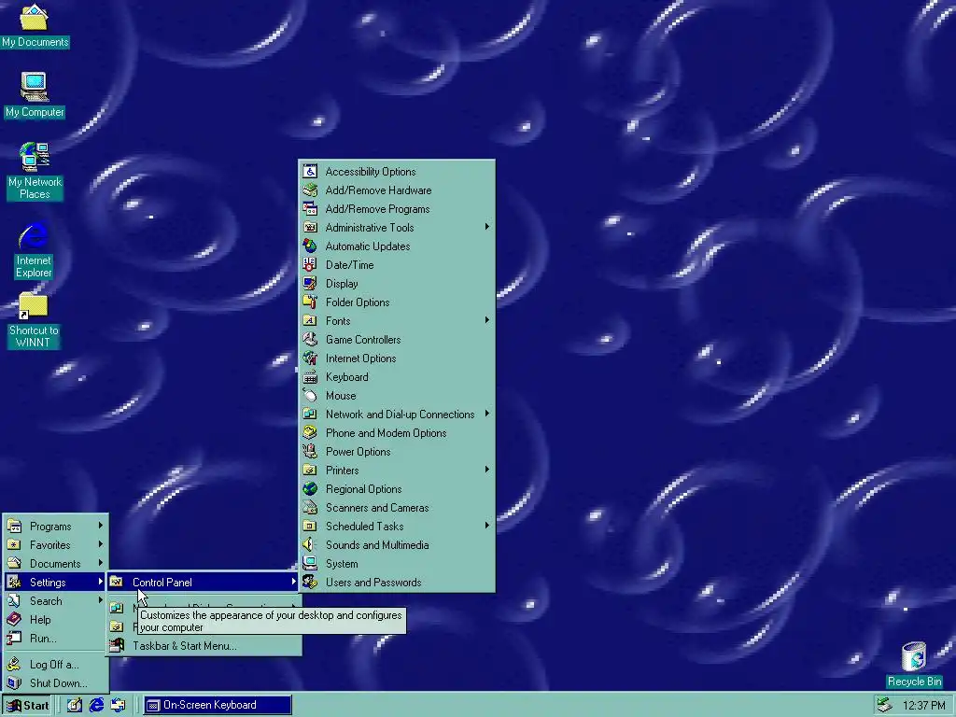
Task: Expand the Printers submenu arrow
Action: click(486, 470)
